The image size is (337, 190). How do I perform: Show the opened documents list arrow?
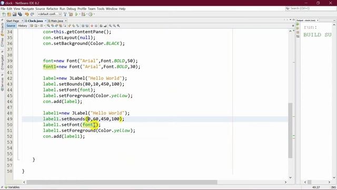tap(290, 20)
